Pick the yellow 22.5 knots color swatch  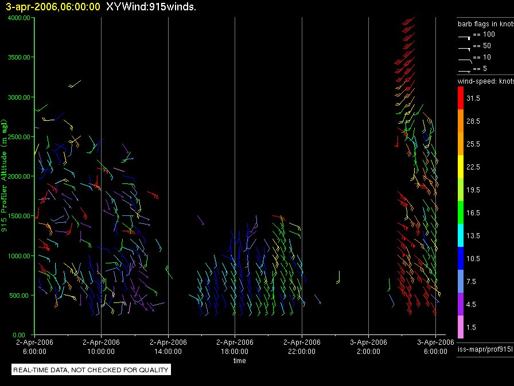coord(460,167)
